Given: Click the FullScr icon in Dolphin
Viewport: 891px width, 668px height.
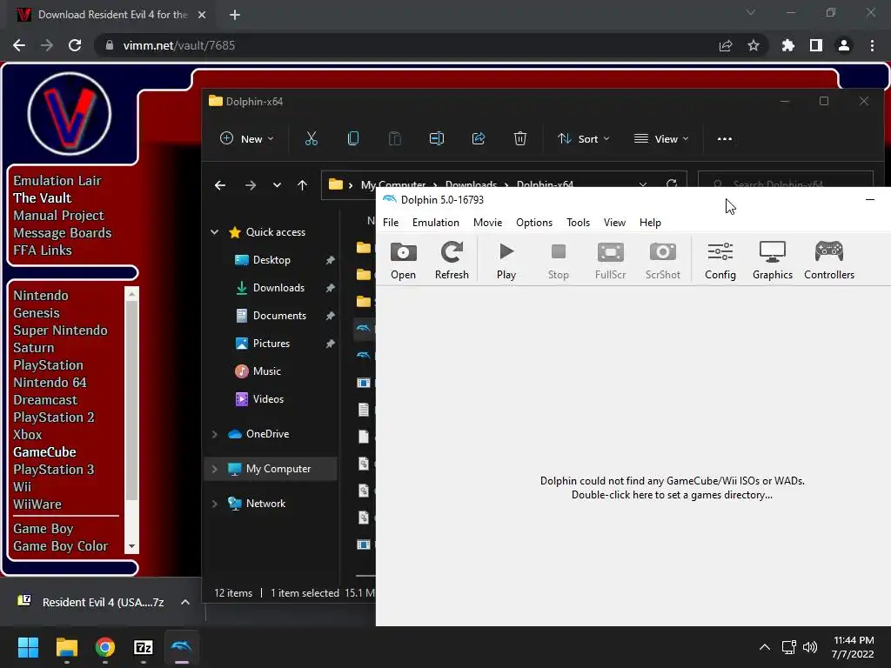Looking at the screenshot, I should tap(610, 261).
